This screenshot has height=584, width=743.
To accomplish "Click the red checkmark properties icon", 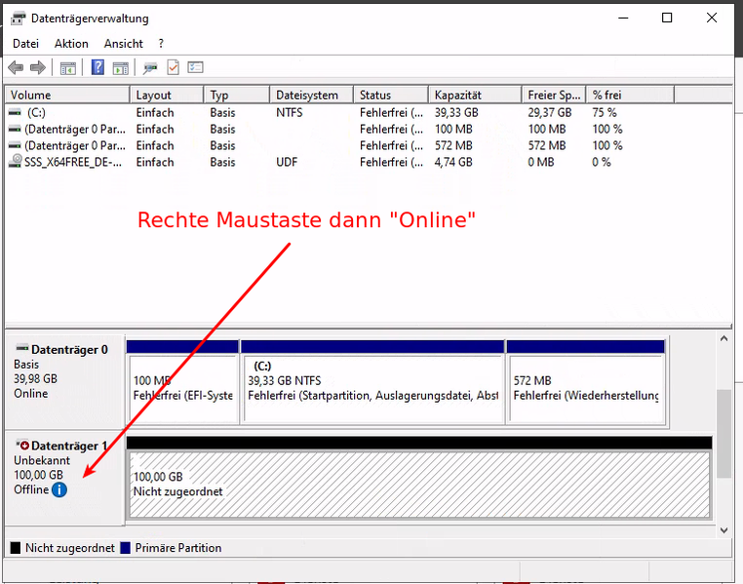I will click(173, 67).
